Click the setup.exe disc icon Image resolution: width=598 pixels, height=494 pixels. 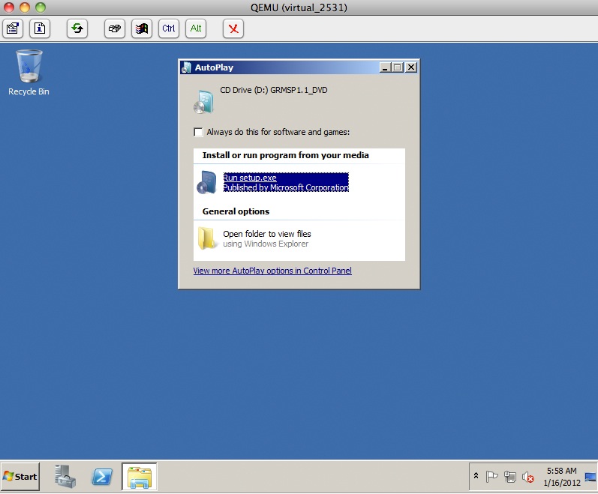[x=206, y=182]
